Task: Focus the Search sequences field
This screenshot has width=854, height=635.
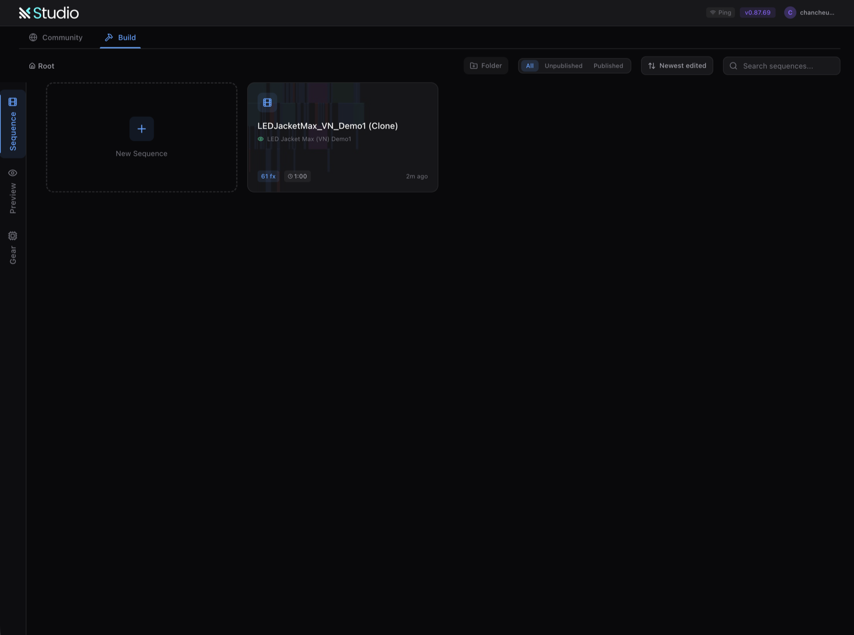Action: [781, 66]
